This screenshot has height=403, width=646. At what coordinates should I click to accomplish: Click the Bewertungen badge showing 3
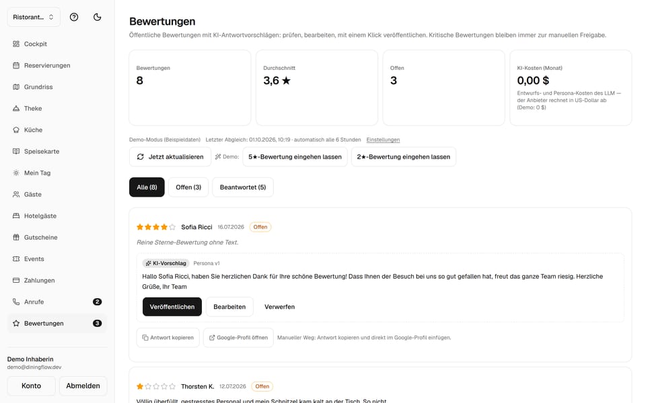point(97,323)
